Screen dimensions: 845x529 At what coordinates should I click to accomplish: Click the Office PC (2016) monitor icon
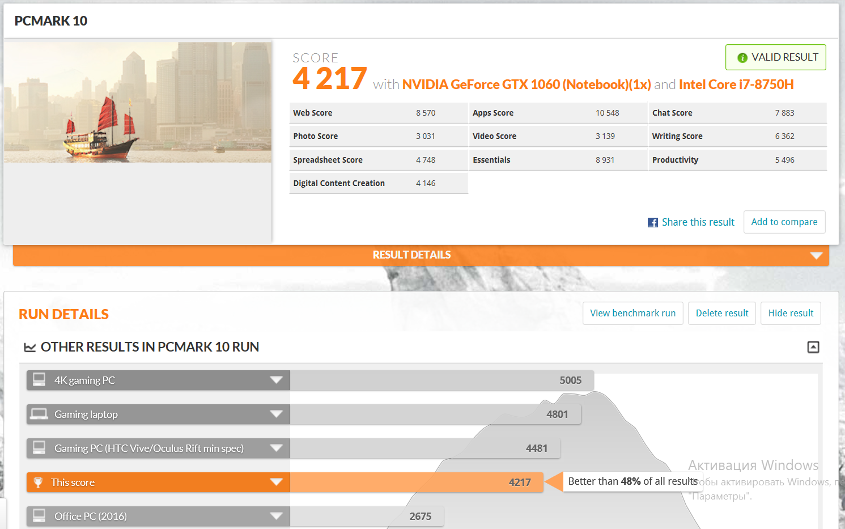tap(39, 516)
